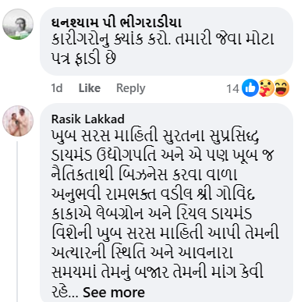
Task: Open ધનશ્યામ પી ભીગરાડીયા's profile picture
Action: point(18,24)
